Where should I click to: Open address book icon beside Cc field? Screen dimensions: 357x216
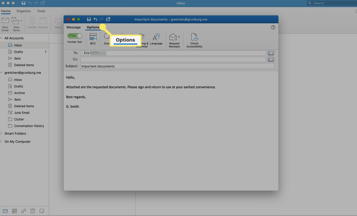coord(271,59)
